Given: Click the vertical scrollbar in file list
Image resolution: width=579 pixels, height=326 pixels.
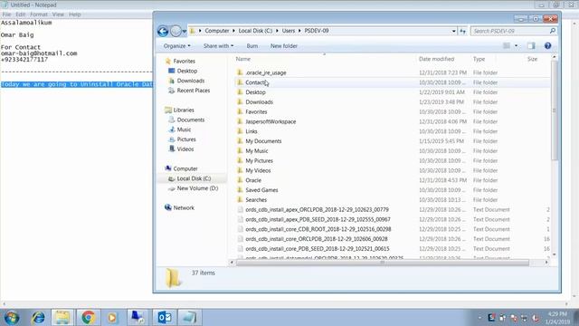Looking at the screenshot, I should (x=554, y=110).
